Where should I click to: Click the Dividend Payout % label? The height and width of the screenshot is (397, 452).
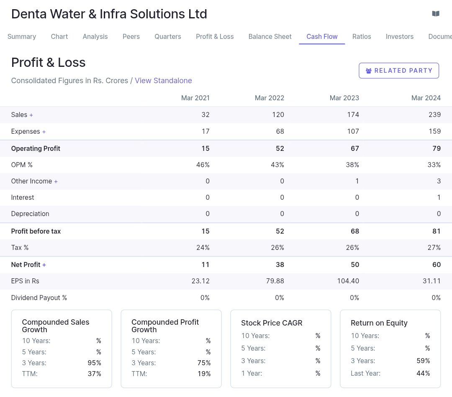39,298
